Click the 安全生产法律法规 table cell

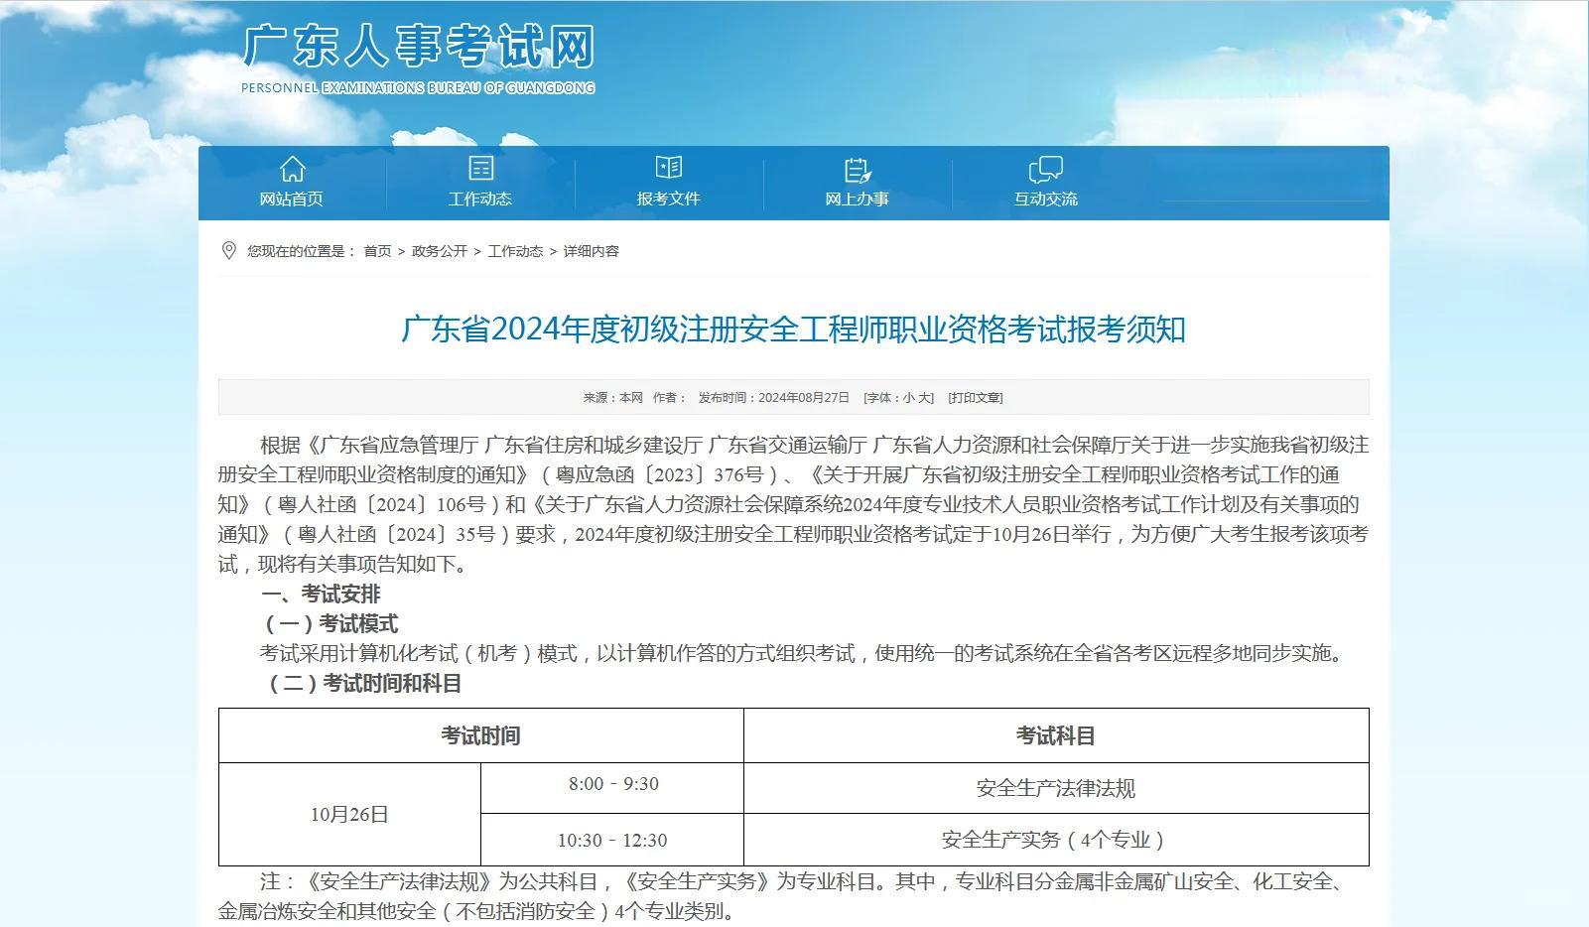pyautogui.click(x=1055, y=788)
